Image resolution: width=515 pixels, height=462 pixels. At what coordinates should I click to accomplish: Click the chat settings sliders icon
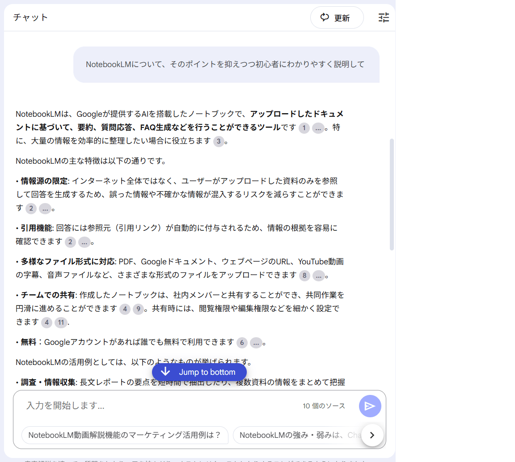pyautogui.click(x=384, y=17)
